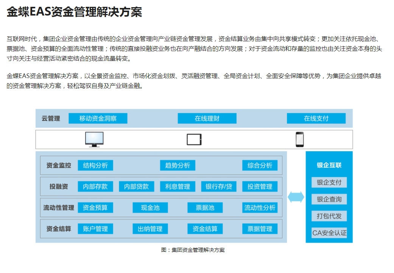Click the 趋势分析 box

point(178,165)
